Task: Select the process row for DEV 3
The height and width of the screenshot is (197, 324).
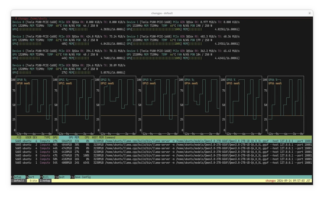Action: (162, 159)
